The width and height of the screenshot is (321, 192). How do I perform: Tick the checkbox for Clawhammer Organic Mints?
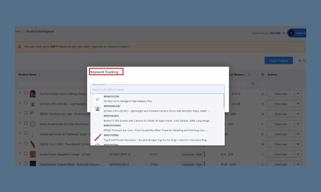(26, 164)
